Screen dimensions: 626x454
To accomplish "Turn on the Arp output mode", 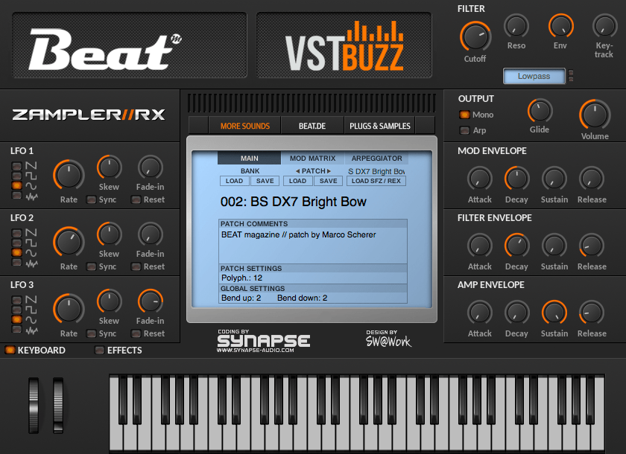I will coord(464,131).
